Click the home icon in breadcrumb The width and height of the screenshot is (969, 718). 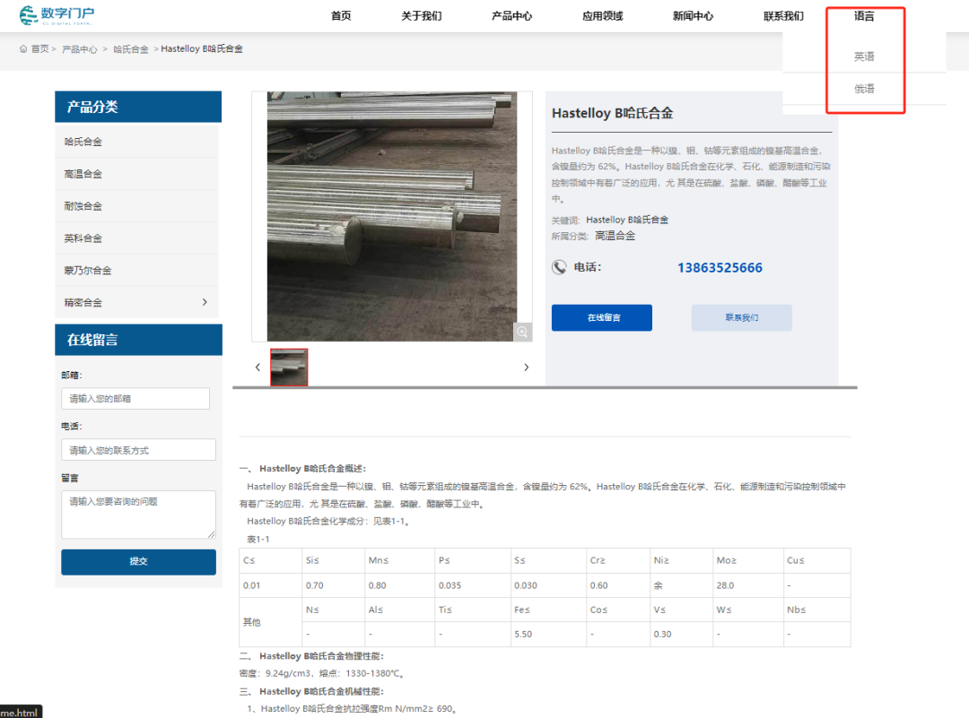pyautogui.click(x=24, y=49)
